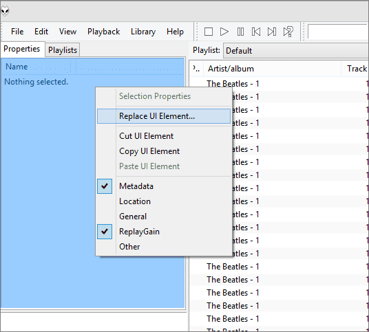Go to the previous track
This screenshot has height=332, width=369.
tap(256, 32)
